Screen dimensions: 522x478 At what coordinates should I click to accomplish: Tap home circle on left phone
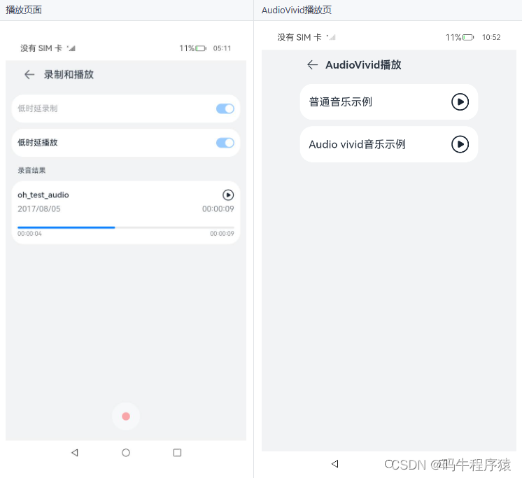[126, 453]
